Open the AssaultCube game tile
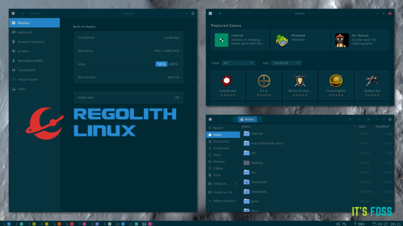 point(228,85)
